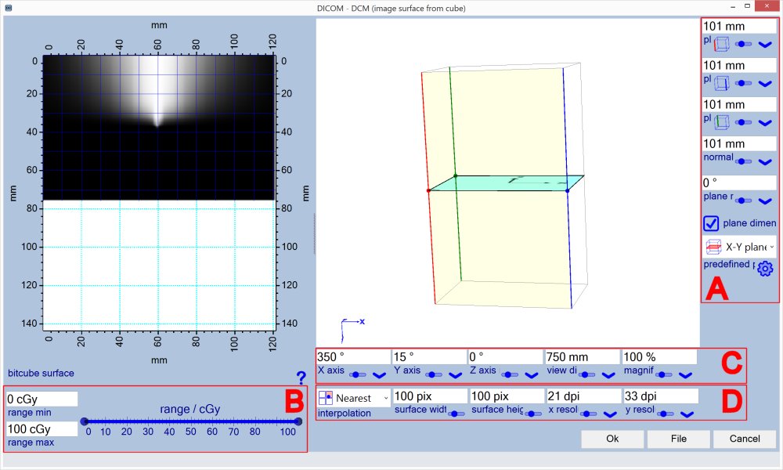Screen dimensions: 783x470
Task: Click the Nearest interpolation grid icon
Action: pos(326,398)
